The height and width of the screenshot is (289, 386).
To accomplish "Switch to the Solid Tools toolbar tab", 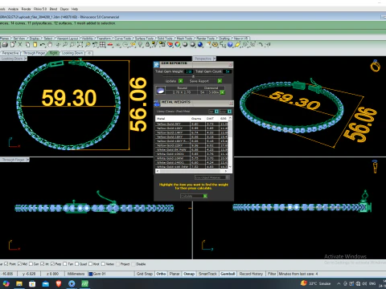I will click(x=165, y=39).
